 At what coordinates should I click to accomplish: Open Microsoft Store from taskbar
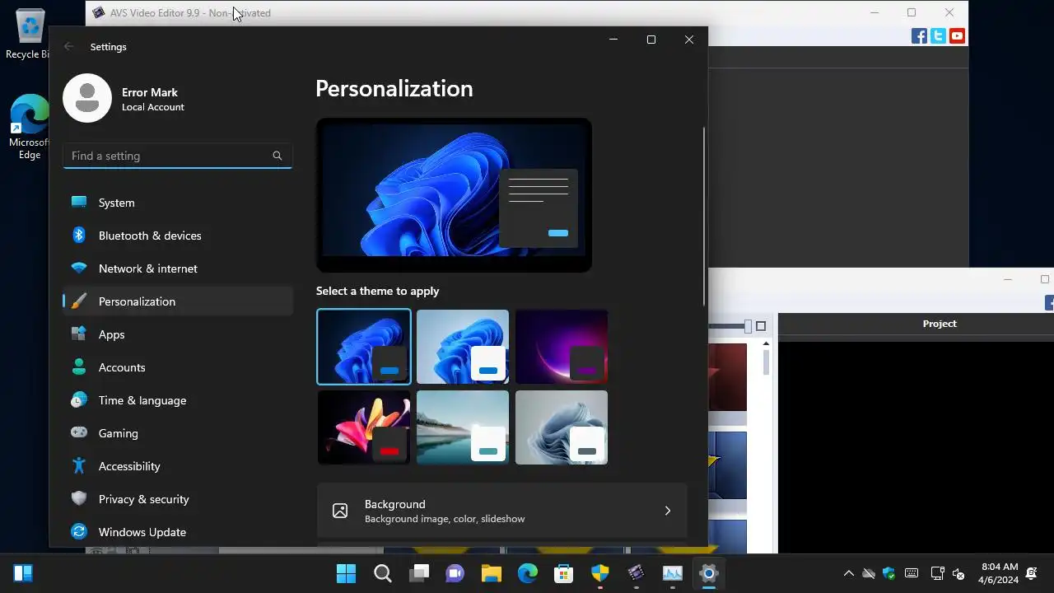pos(564,573)
